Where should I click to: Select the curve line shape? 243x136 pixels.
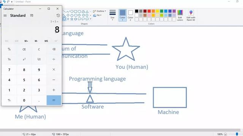[x=68, y=12]
